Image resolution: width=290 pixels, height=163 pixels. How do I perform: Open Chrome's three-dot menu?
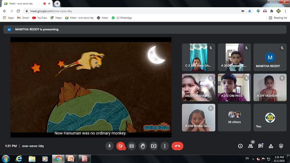(x=285, y=11)
